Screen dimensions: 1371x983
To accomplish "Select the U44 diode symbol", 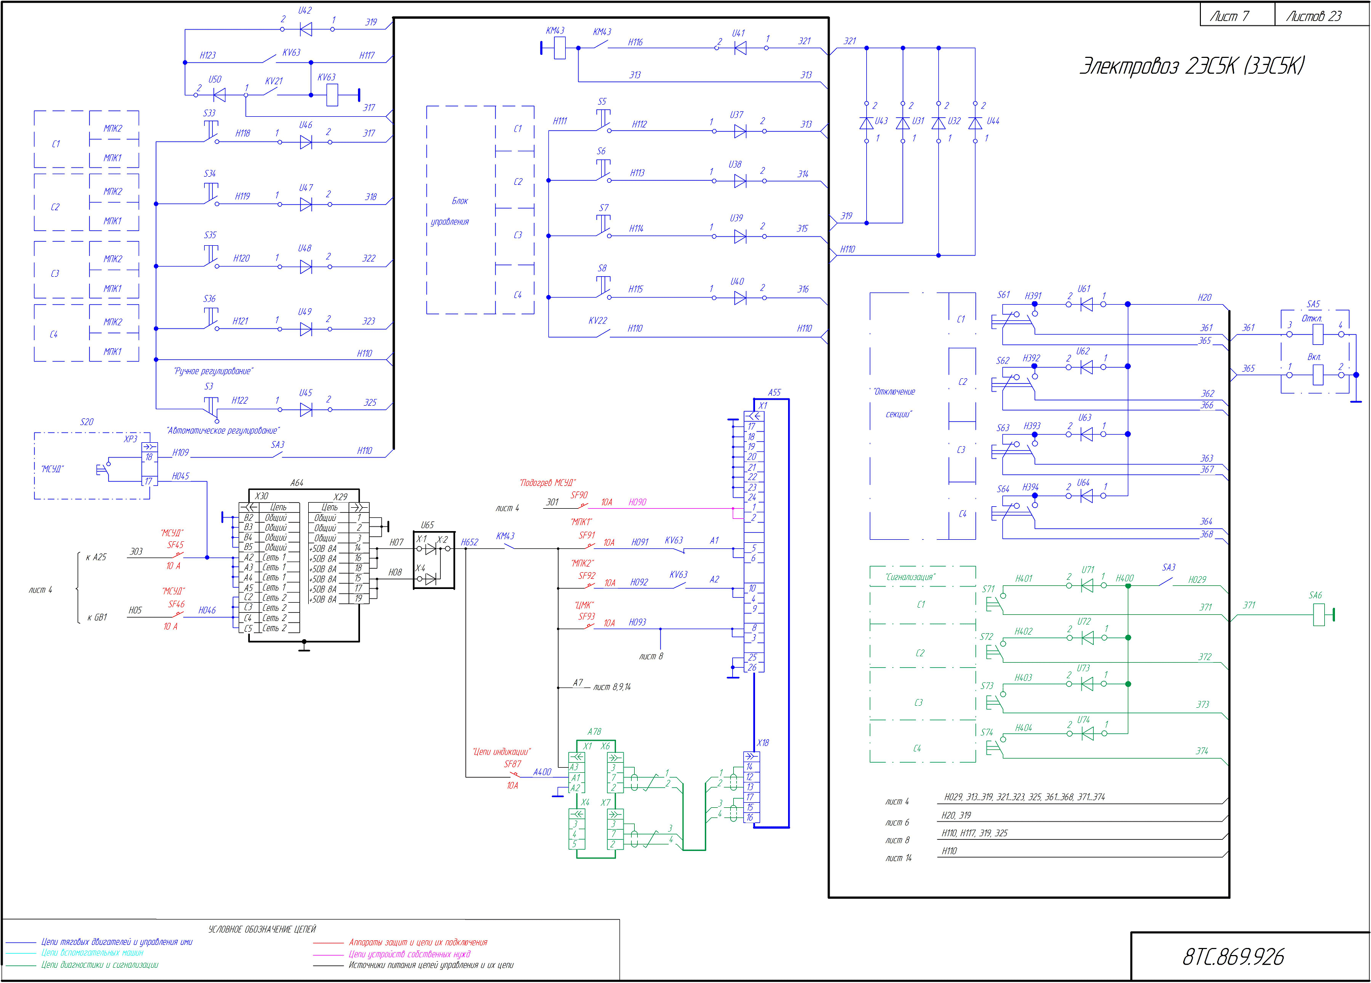I will [975, 123].
